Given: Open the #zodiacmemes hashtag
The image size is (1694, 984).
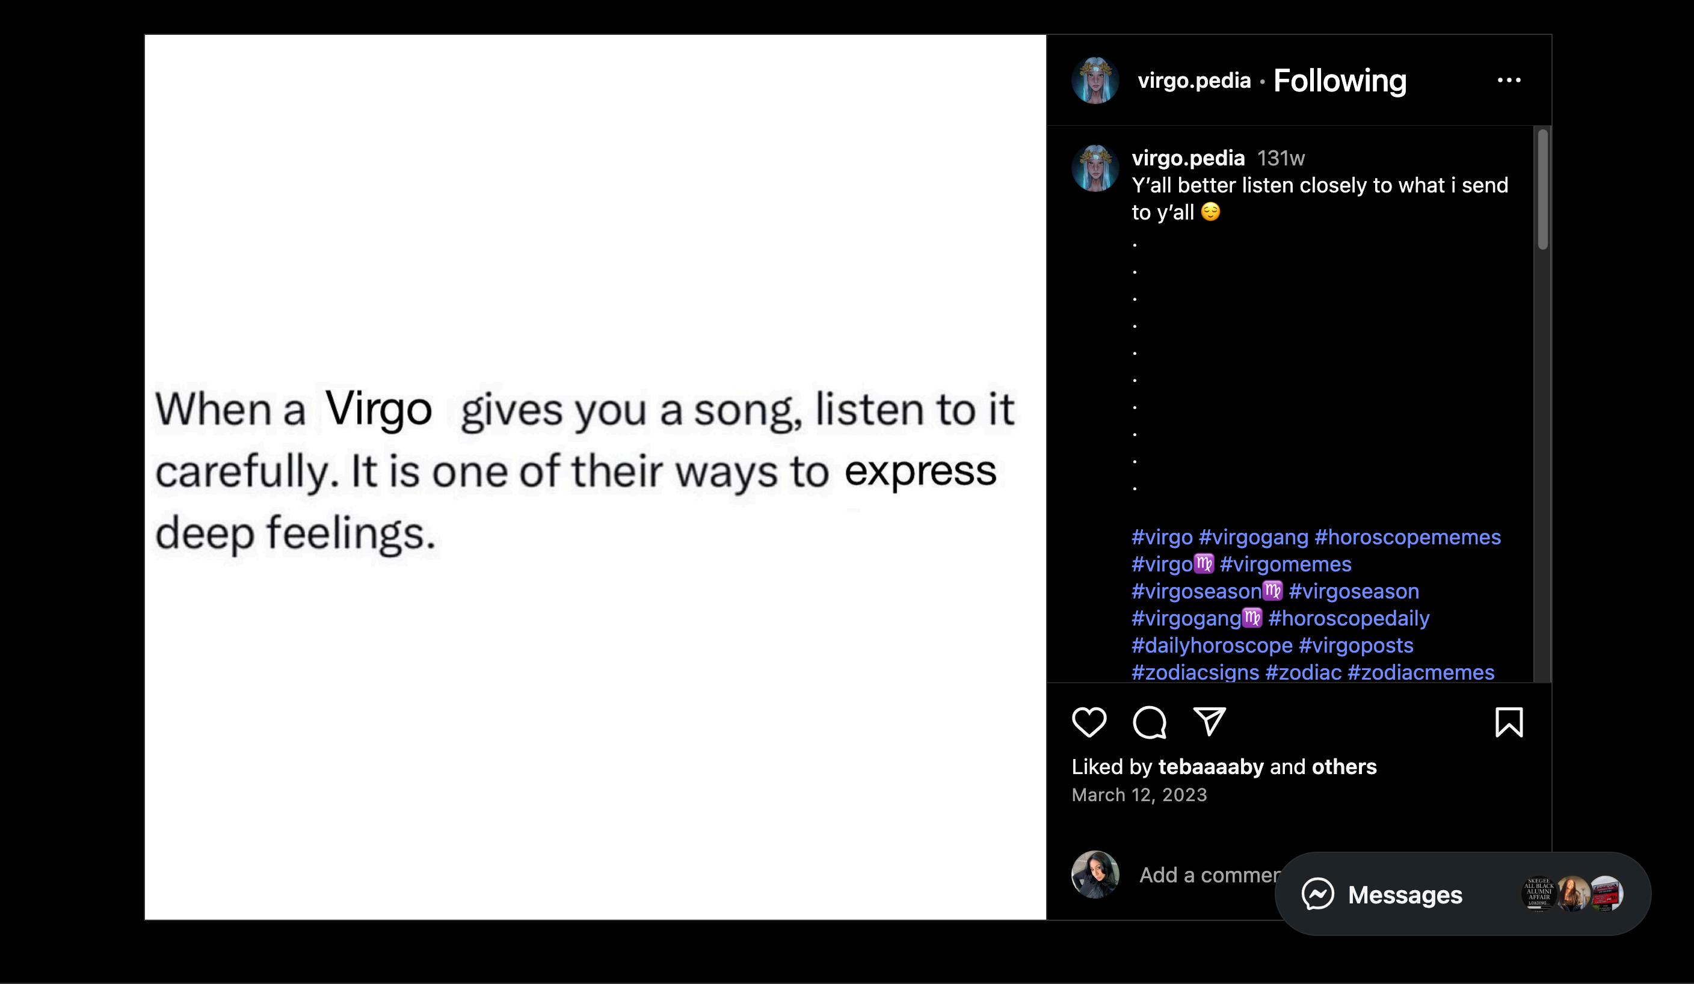Looking at the screenshot, I should [x=1421, y=672].
